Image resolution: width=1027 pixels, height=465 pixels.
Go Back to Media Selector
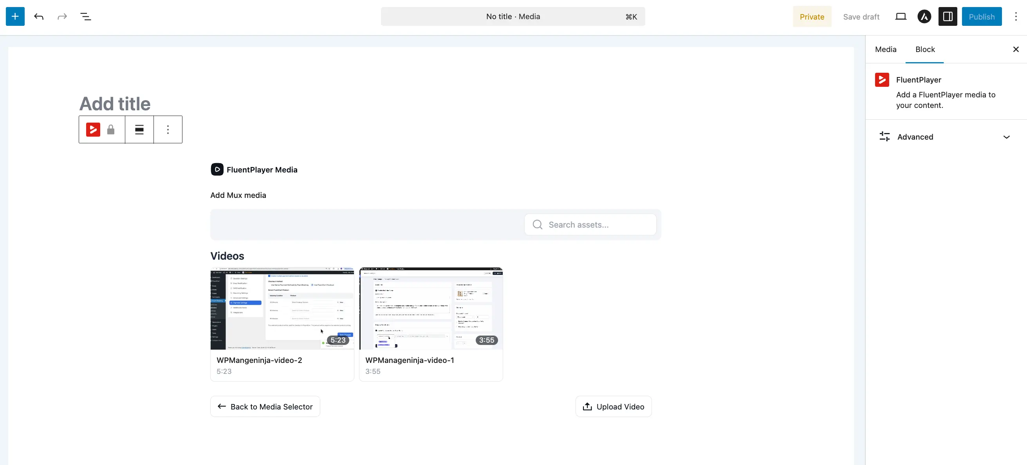265,406
